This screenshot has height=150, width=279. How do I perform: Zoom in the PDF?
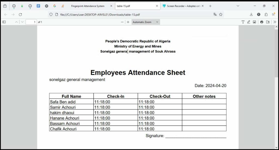coord(128,22)
